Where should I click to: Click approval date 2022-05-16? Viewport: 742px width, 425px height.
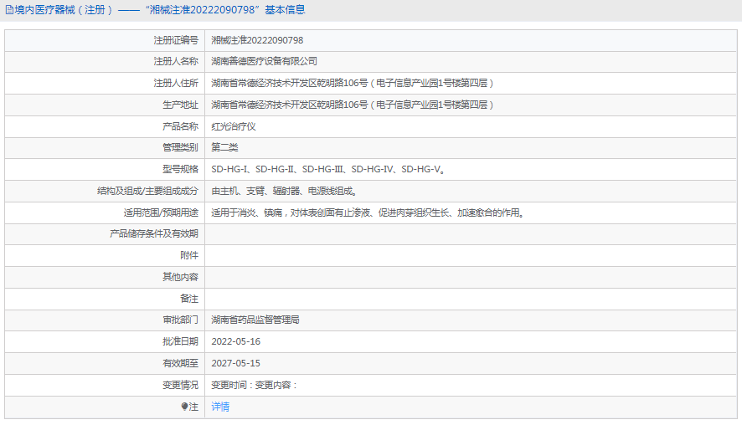pyautogui.click(x=235, y=342)
